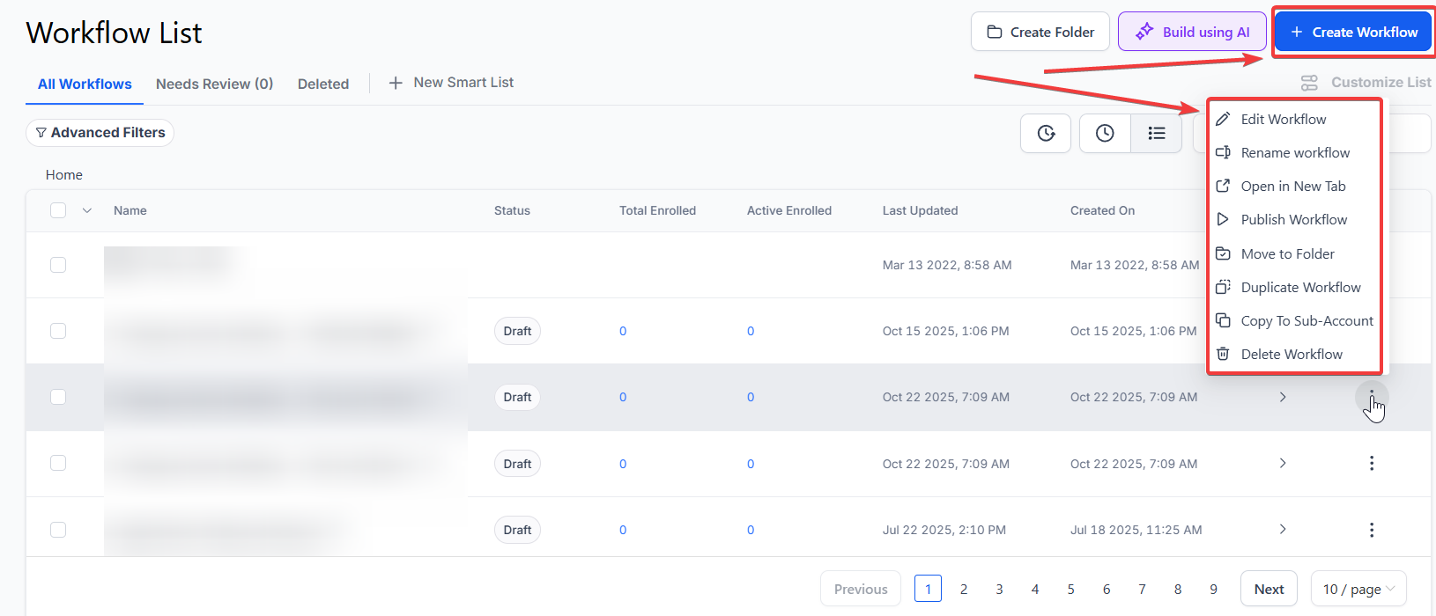Viewport: 1436px width, 616px height.
Task: Click the Next pagination button
Action: tap(1268, 589)
